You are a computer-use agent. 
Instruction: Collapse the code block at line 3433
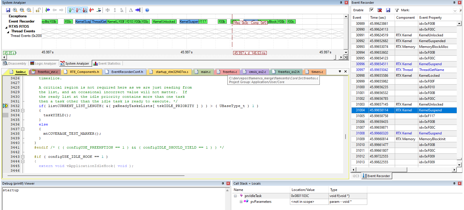click(23, 110)
